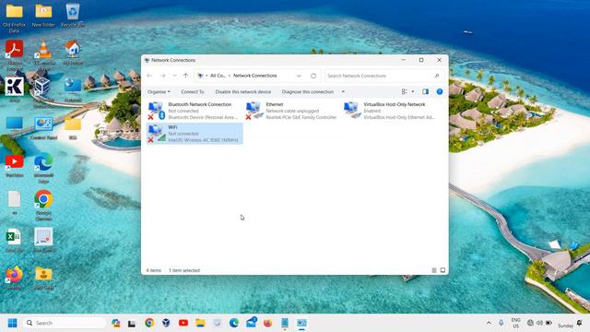The width and height of the screenshot is (590, 332).
Task: Open Mail app from the taskbar
Action: tap(251, 323)
